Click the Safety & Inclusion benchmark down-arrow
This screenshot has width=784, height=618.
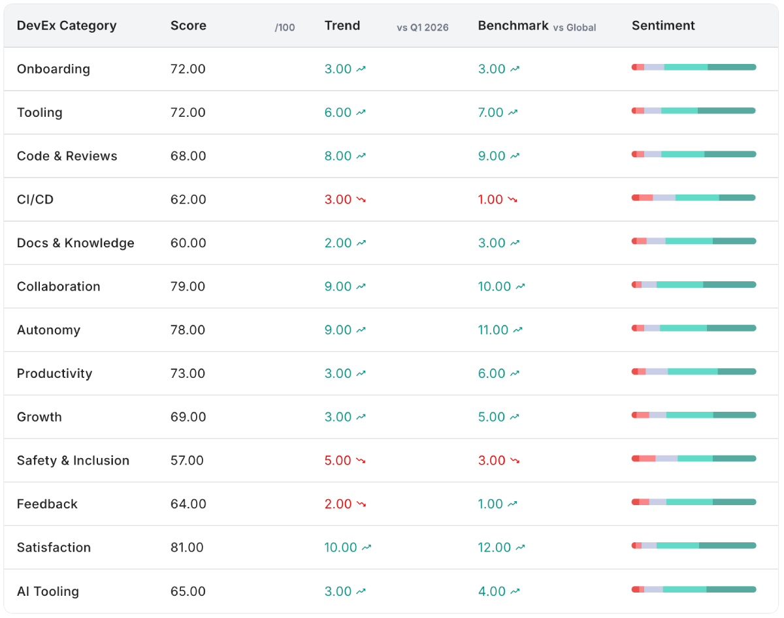(x=515, y=461)
